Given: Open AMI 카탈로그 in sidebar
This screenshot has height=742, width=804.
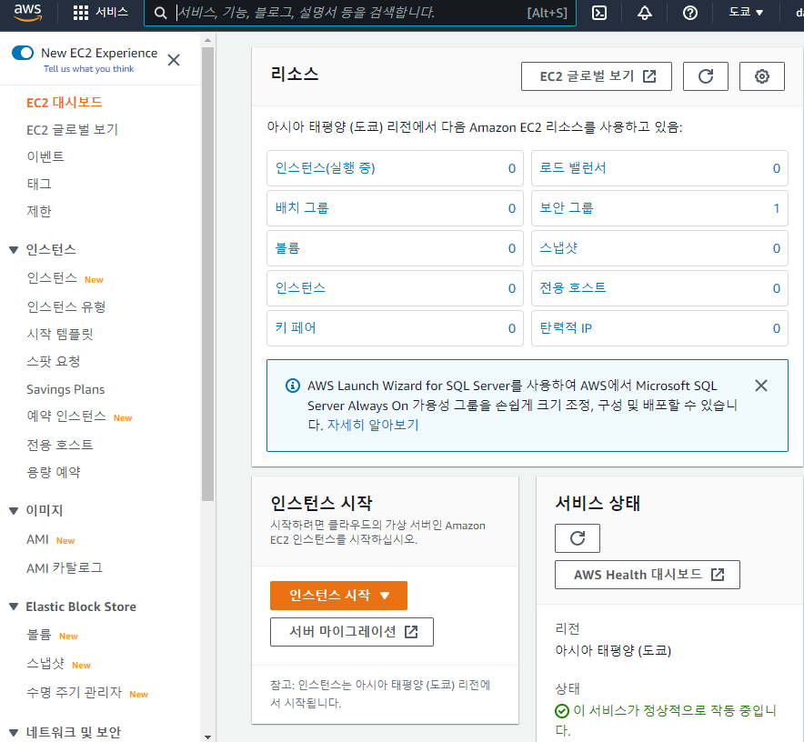Looking at the screenshot, I should pos(65,568).
